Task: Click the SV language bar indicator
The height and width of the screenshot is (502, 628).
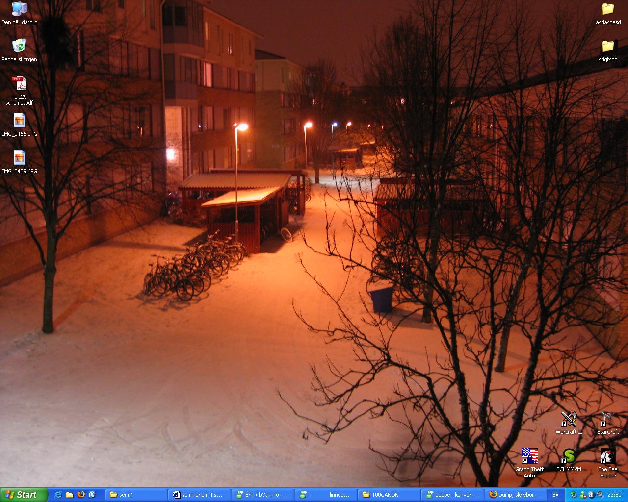Action: pos(555,495)
